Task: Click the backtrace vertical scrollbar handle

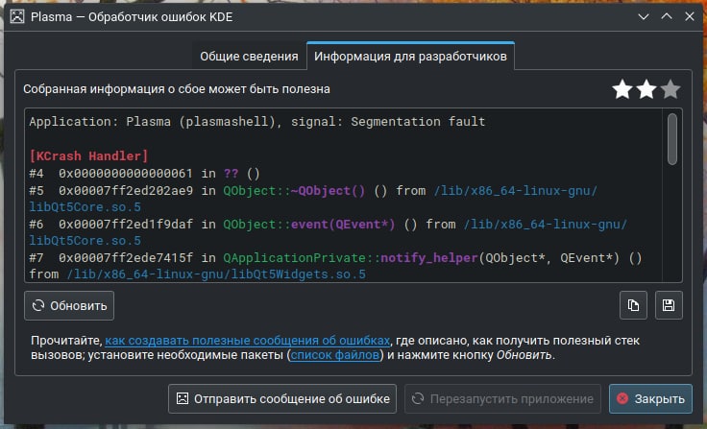Action: click(x=672, y=139)
